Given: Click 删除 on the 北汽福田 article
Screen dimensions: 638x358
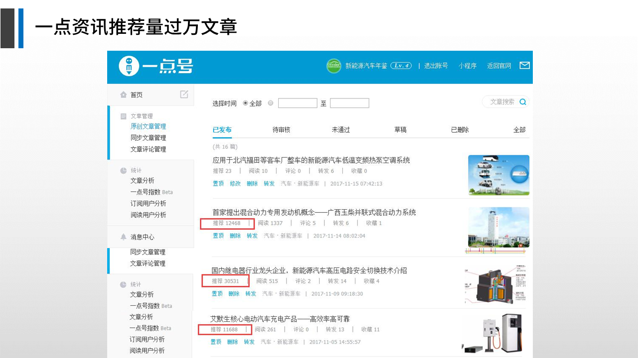Looking at the screenshot, I should coord(252,183).
